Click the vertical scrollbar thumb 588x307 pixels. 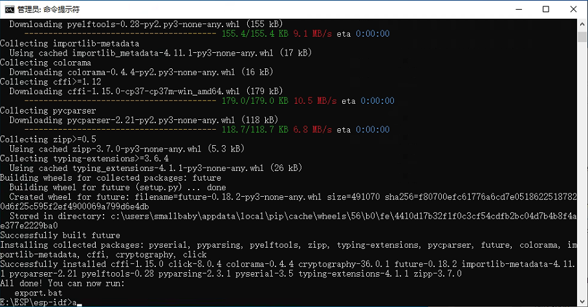point(582,37)
